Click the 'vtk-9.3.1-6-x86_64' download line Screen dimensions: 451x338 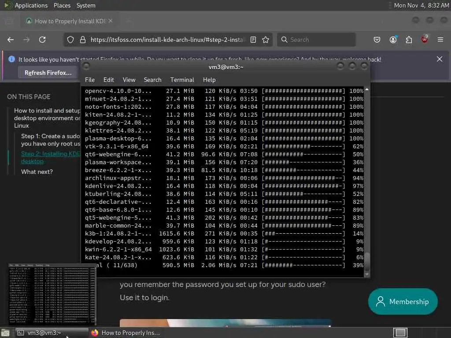[224, 147]
